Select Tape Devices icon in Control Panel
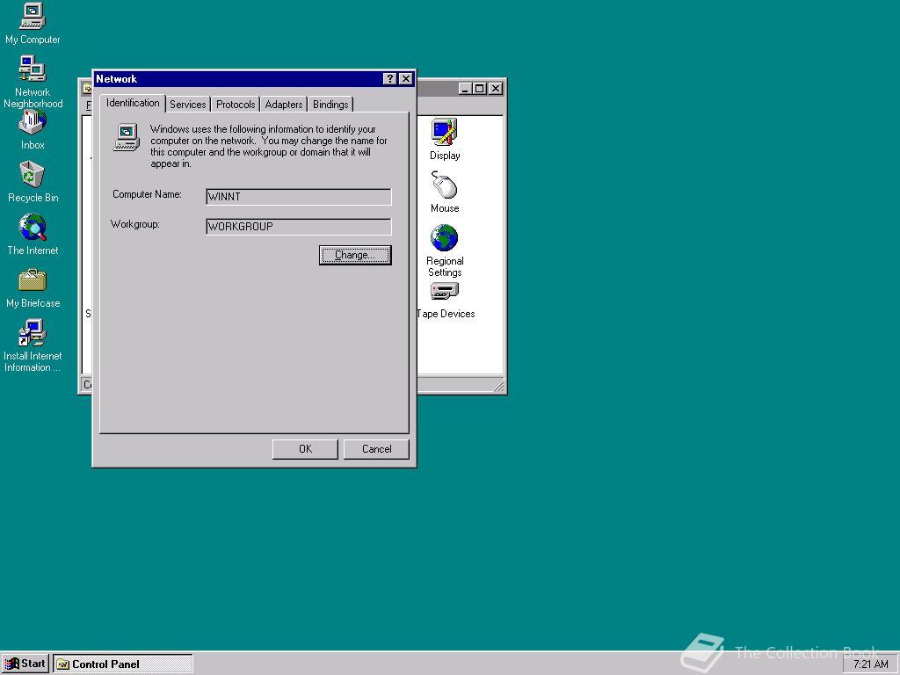This screenshot has width=900, height=675. point(446,300)
